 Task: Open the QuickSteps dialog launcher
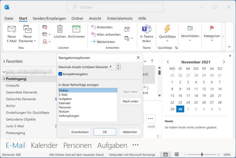pos(177,48)
